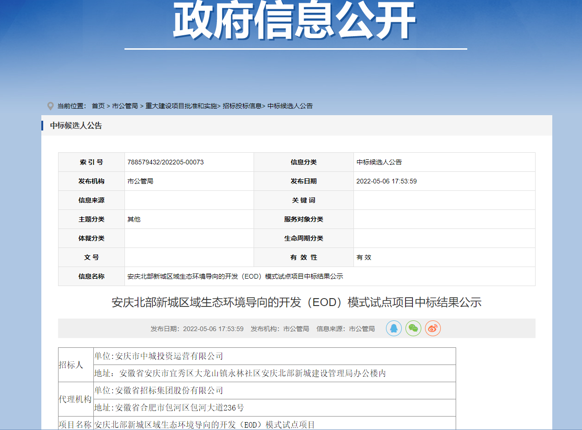Click the 信息名称 row project title text
This screenshot has height=430, width=582.
point(235,276)
